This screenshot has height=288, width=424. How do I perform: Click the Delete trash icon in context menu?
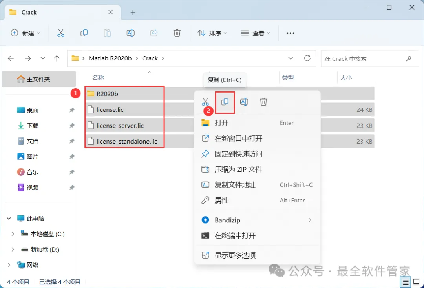[x=263, y=102]
